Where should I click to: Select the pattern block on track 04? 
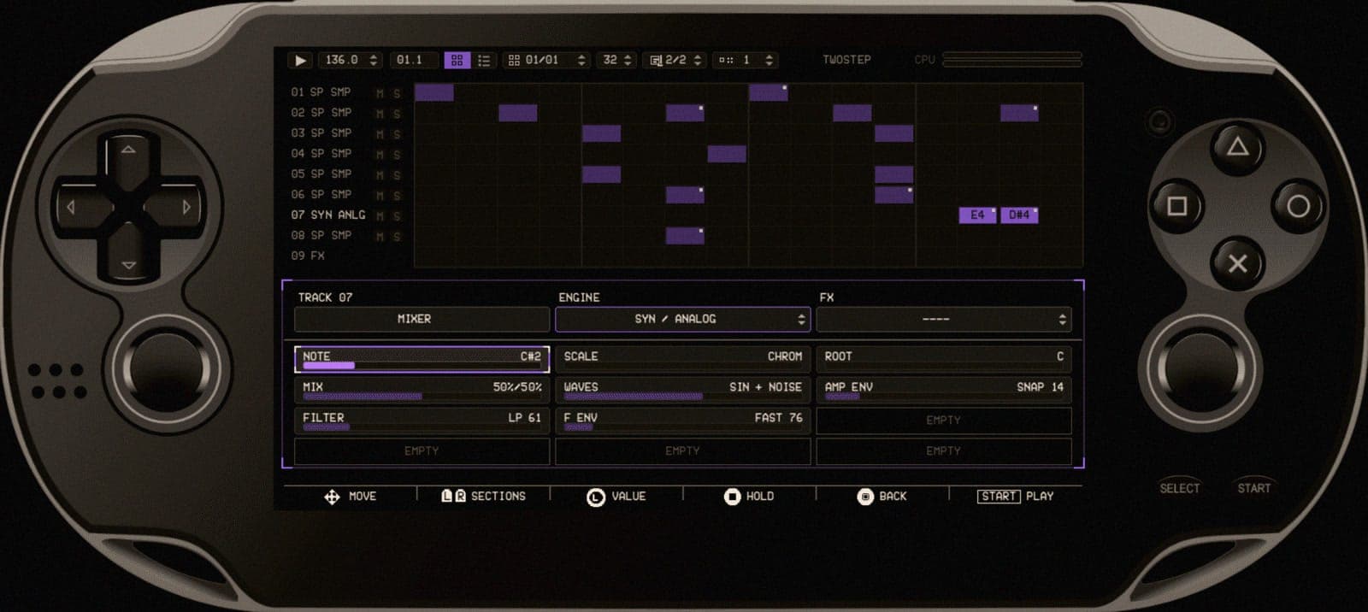pos(727,154)
